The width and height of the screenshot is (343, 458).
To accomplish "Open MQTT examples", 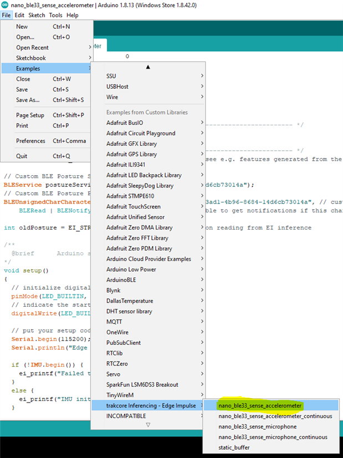I will tap(148, 322).
